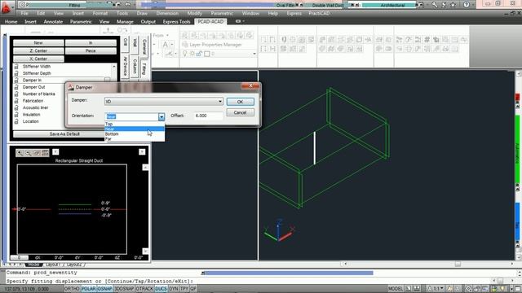
Task: Click the property list scroll up arrow
Action: click(x=114, y=67)
